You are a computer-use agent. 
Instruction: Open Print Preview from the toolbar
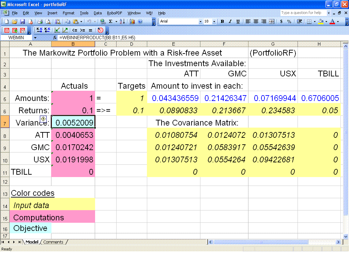48,21
